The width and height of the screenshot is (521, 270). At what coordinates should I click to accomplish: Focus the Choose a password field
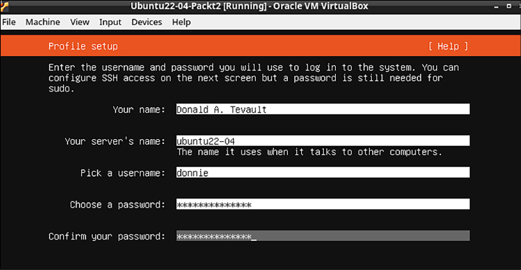coord(323,204)
